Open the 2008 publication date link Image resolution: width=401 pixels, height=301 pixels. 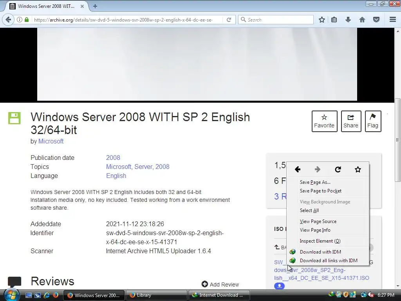coord(113,158)
